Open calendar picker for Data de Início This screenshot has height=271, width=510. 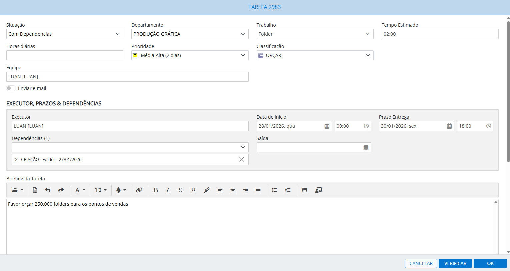[x=327, y=126]
